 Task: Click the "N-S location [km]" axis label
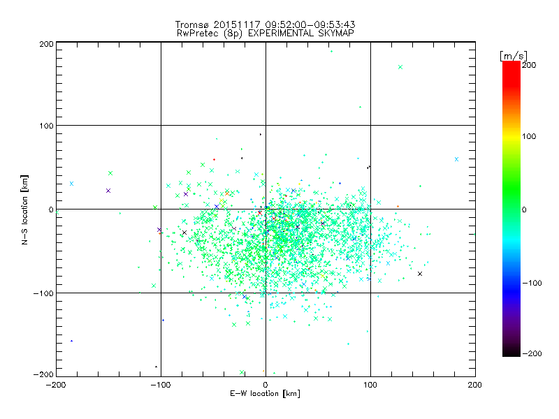click(x=24, y=209)
